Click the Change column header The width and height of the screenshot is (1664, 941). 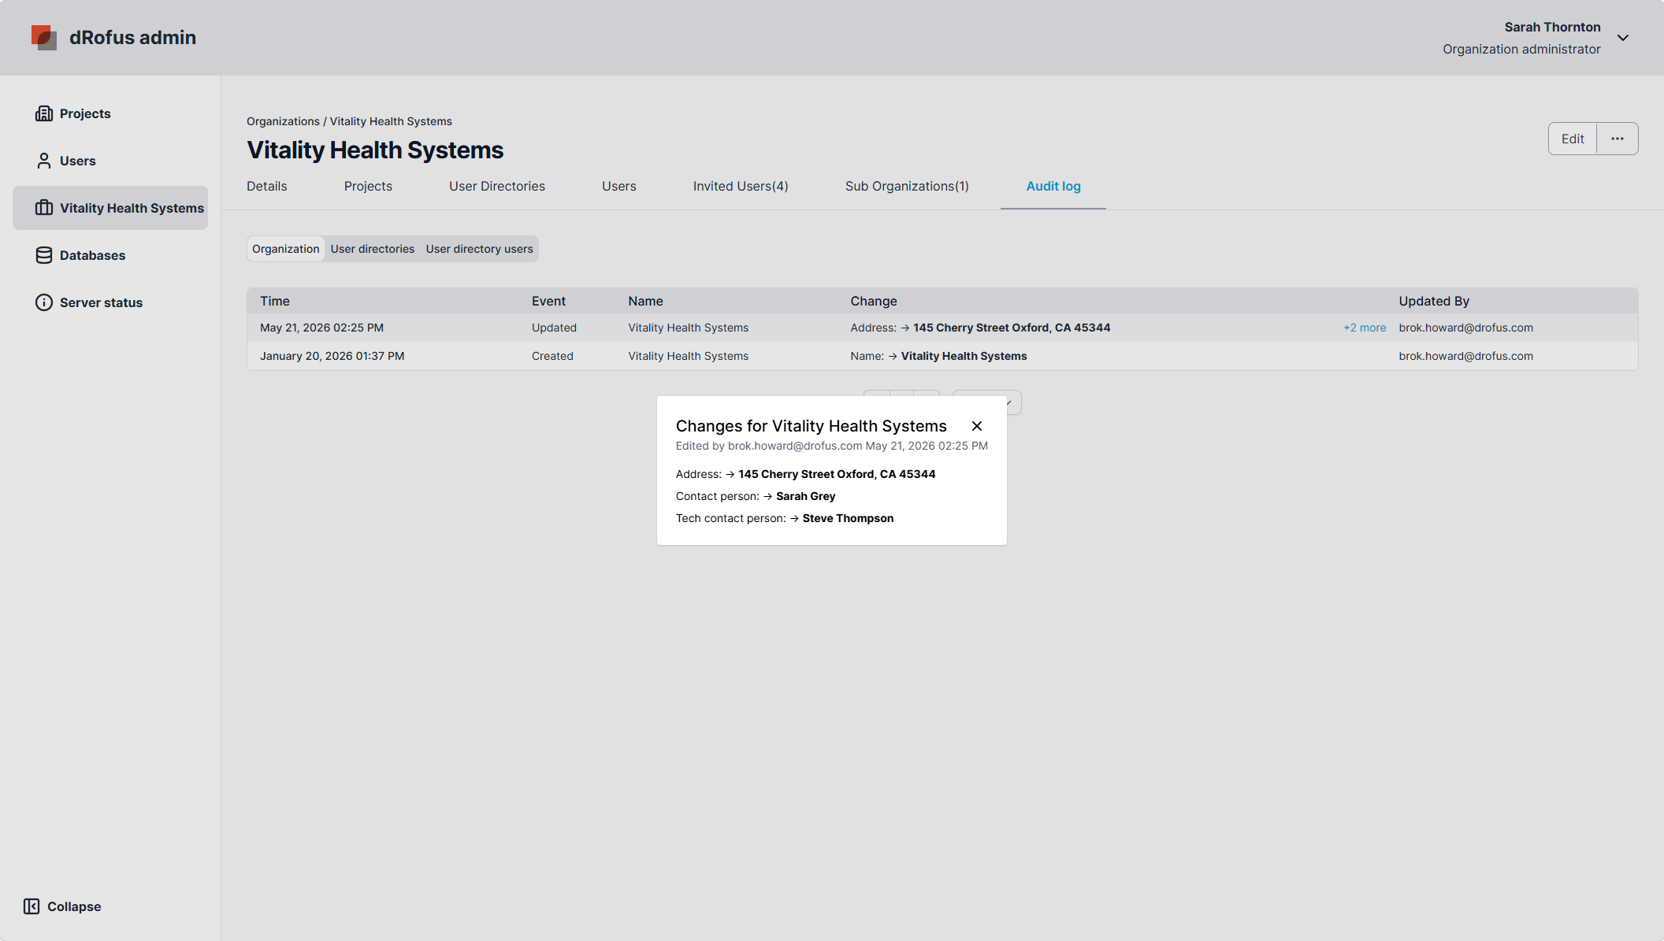pyautogui.click(x=874, y=301)
